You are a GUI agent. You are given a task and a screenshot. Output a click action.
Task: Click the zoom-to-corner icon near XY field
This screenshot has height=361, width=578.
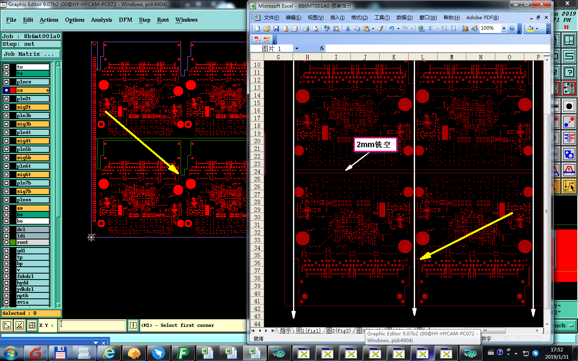(7, 325)
